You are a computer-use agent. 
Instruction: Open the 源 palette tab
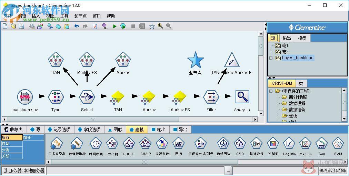(36, 130)
